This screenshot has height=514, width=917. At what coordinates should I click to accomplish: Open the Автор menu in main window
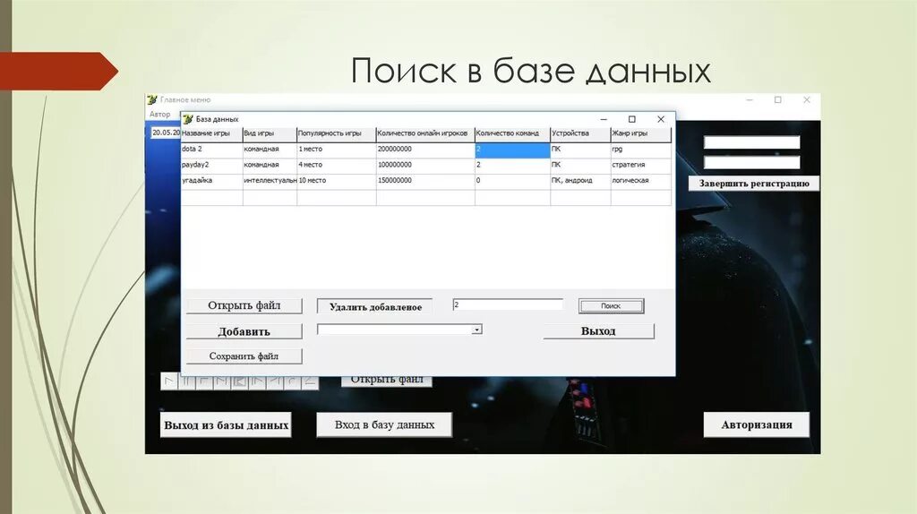pyautogui.click(x=159, y=114)
